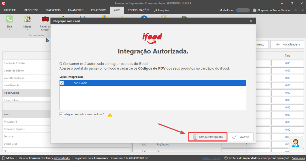Expand the Mapas dropdown arrow
306x161 pixels.
point(27,30)
